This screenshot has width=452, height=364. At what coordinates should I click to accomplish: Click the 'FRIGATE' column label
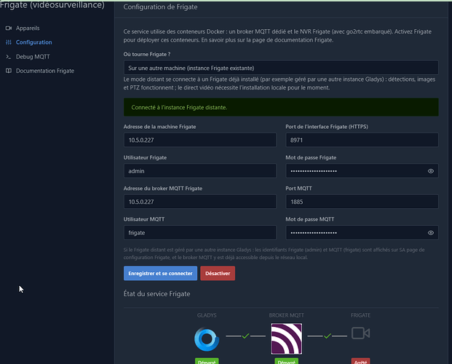click(360, 315)
